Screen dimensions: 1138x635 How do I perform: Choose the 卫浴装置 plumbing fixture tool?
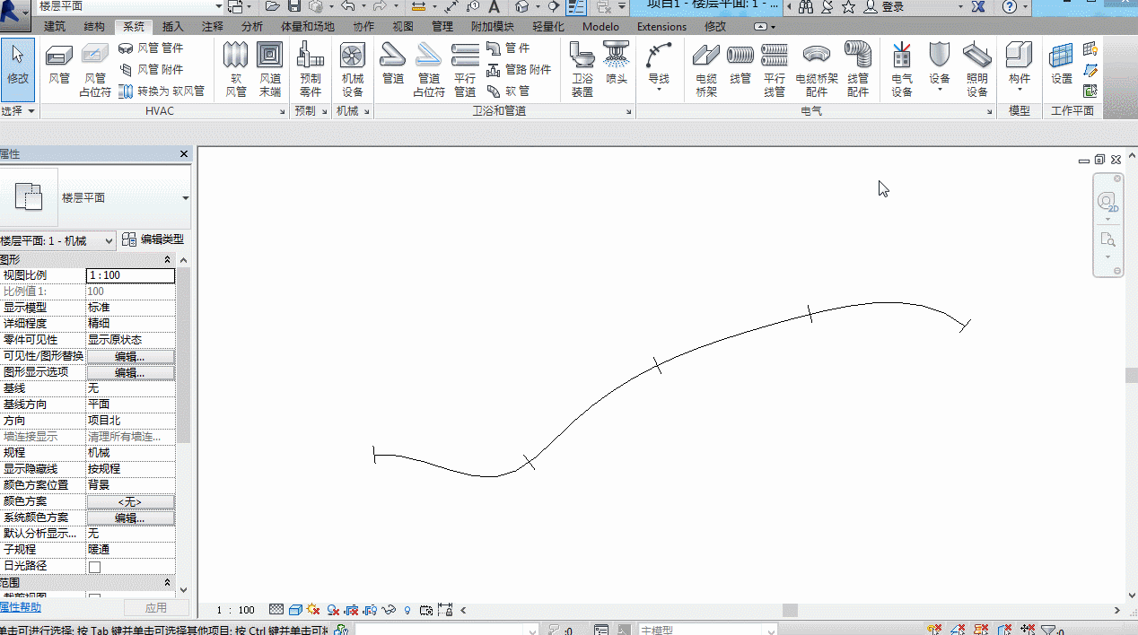coord(582,69)
